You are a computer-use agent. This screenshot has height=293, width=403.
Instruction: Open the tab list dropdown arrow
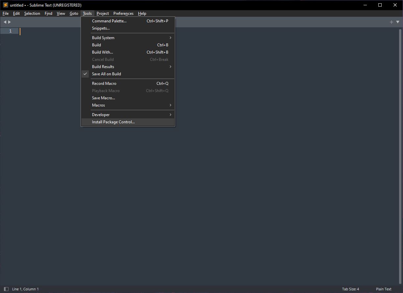pos(398,22)
